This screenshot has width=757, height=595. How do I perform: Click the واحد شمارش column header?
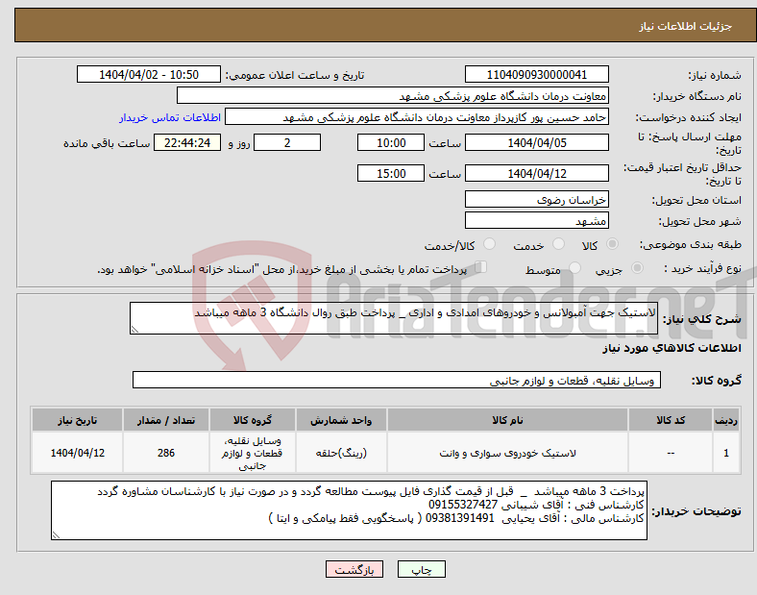point(341,420)
